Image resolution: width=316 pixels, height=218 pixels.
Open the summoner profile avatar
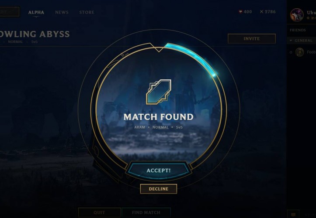click(297, 15)
